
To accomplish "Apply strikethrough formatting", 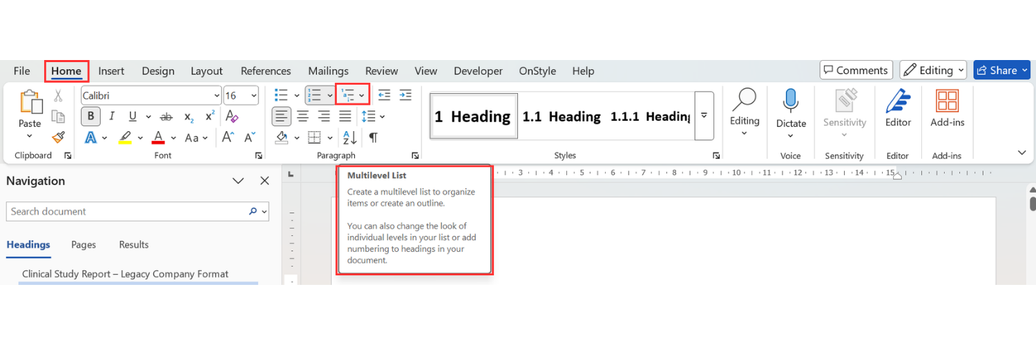I will click(166, 117).
